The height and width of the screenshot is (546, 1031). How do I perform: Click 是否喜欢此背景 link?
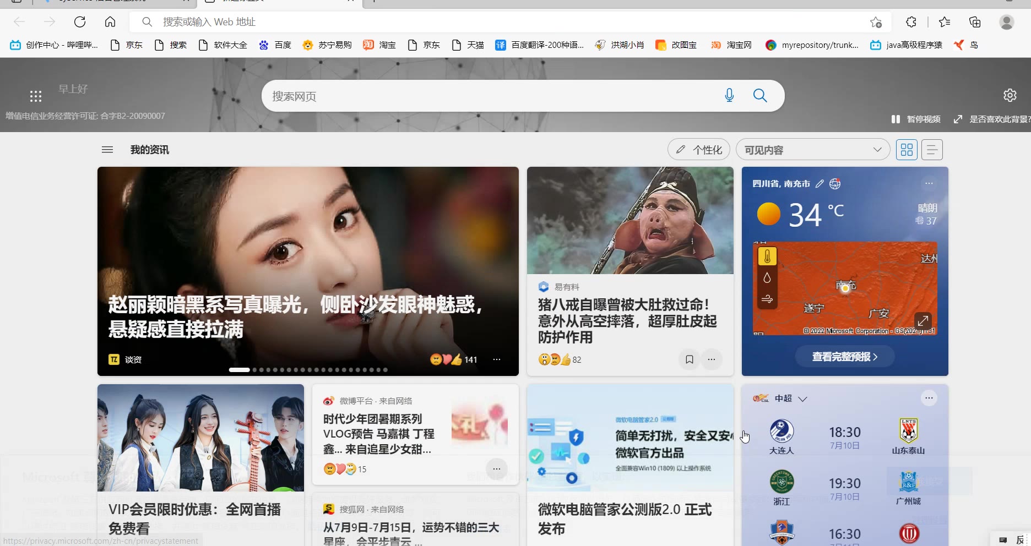pos(991,119)
